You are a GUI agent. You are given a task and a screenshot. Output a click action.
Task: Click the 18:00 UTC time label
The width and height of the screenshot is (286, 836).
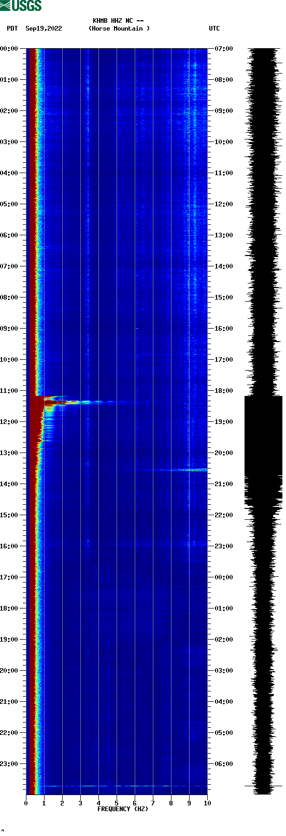(x=224, y=391)
